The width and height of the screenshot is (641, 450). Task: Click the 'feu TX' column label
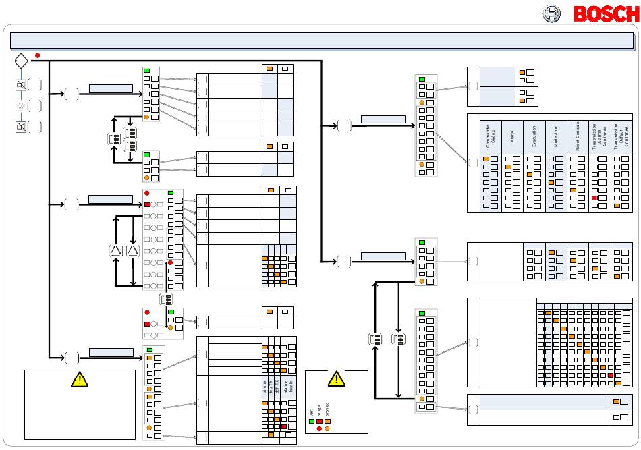click(x=271, y=387)
